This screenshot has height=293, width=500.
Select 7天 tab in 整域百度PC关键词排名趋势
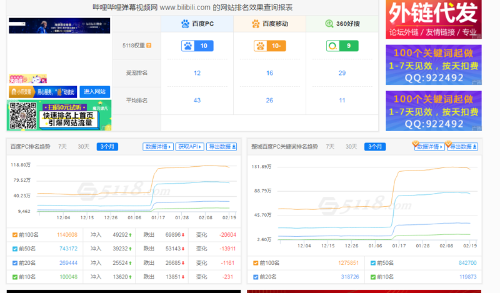(x=331, y=147)
